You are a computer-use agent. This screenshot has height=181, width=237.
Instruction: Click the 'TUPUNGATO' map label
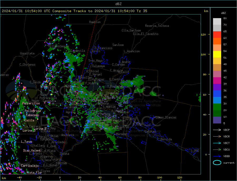pyautogui.click(x=47, y=139)
